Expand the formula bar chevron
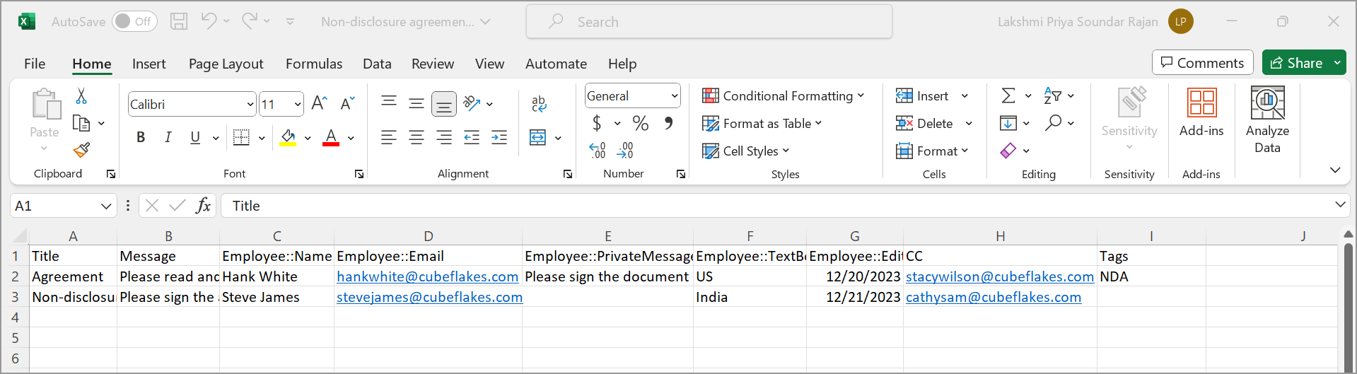 [x=1340, y=205]
